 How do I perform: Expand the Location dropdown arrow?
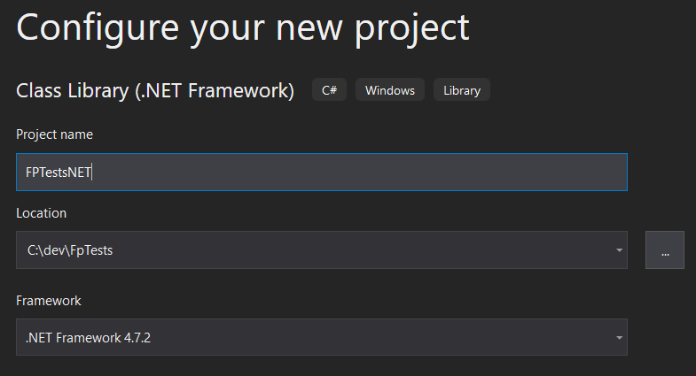pos(619,250)
